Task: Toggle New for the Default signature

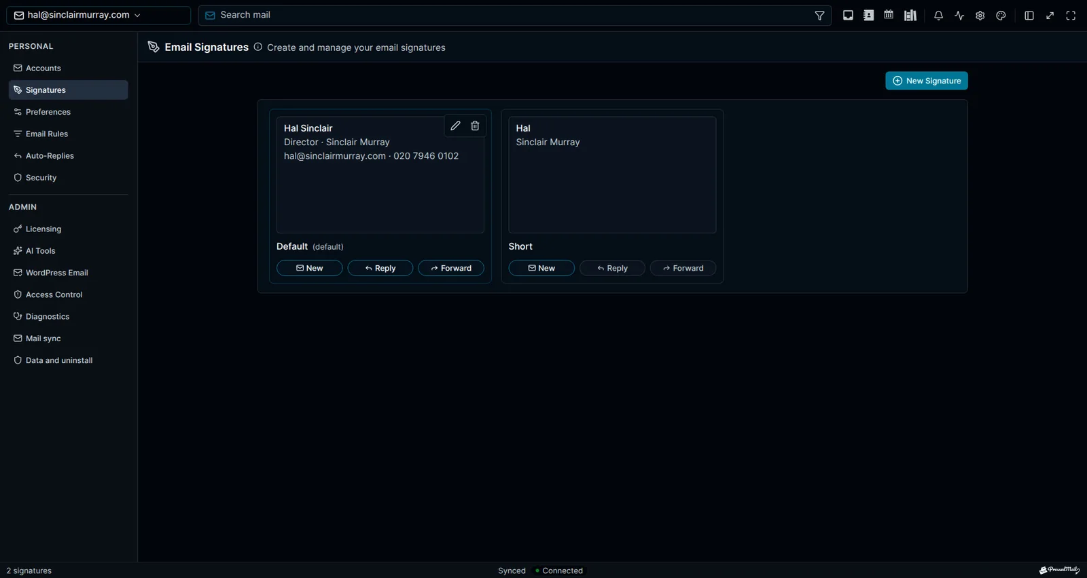Action: [x=310, y=268]
